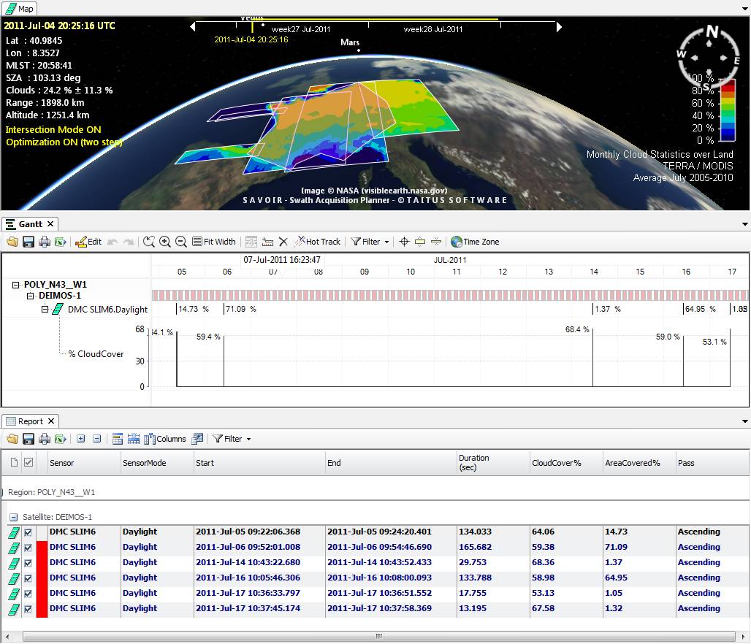
Task: Toggle the select-all checkbox in Report header
Action: click(28, 463)
